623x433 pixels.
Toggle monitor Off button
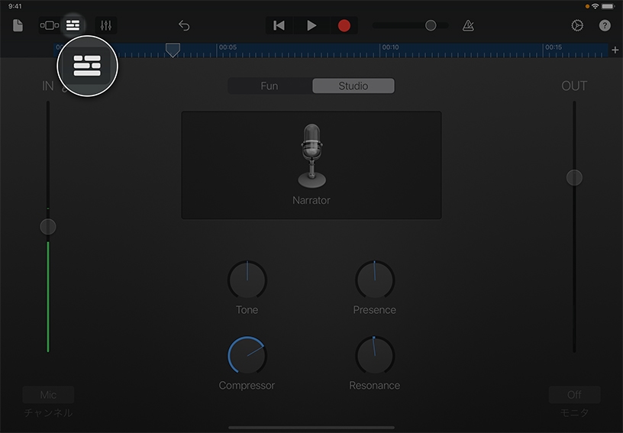[x=574, y=395]
